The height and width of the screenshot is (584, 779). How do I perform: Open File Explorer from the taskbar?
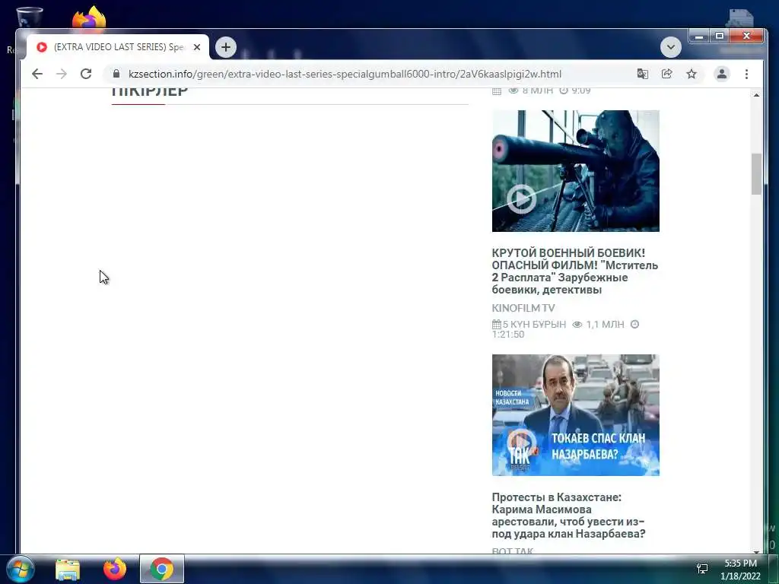coord(67,569)
